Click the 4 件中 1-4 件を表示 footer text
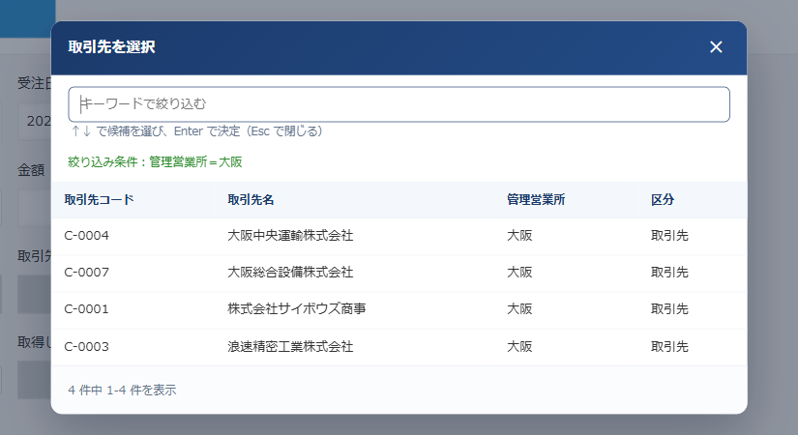This screenshot has height=435, width=798. tap(122, 391)
